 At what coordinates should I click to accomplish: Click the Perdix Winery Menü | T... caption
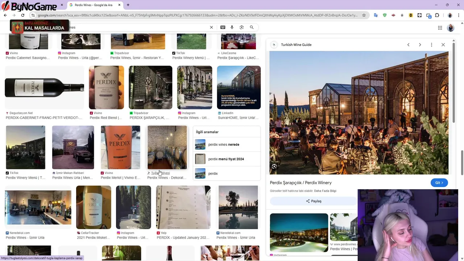(25, 178)
